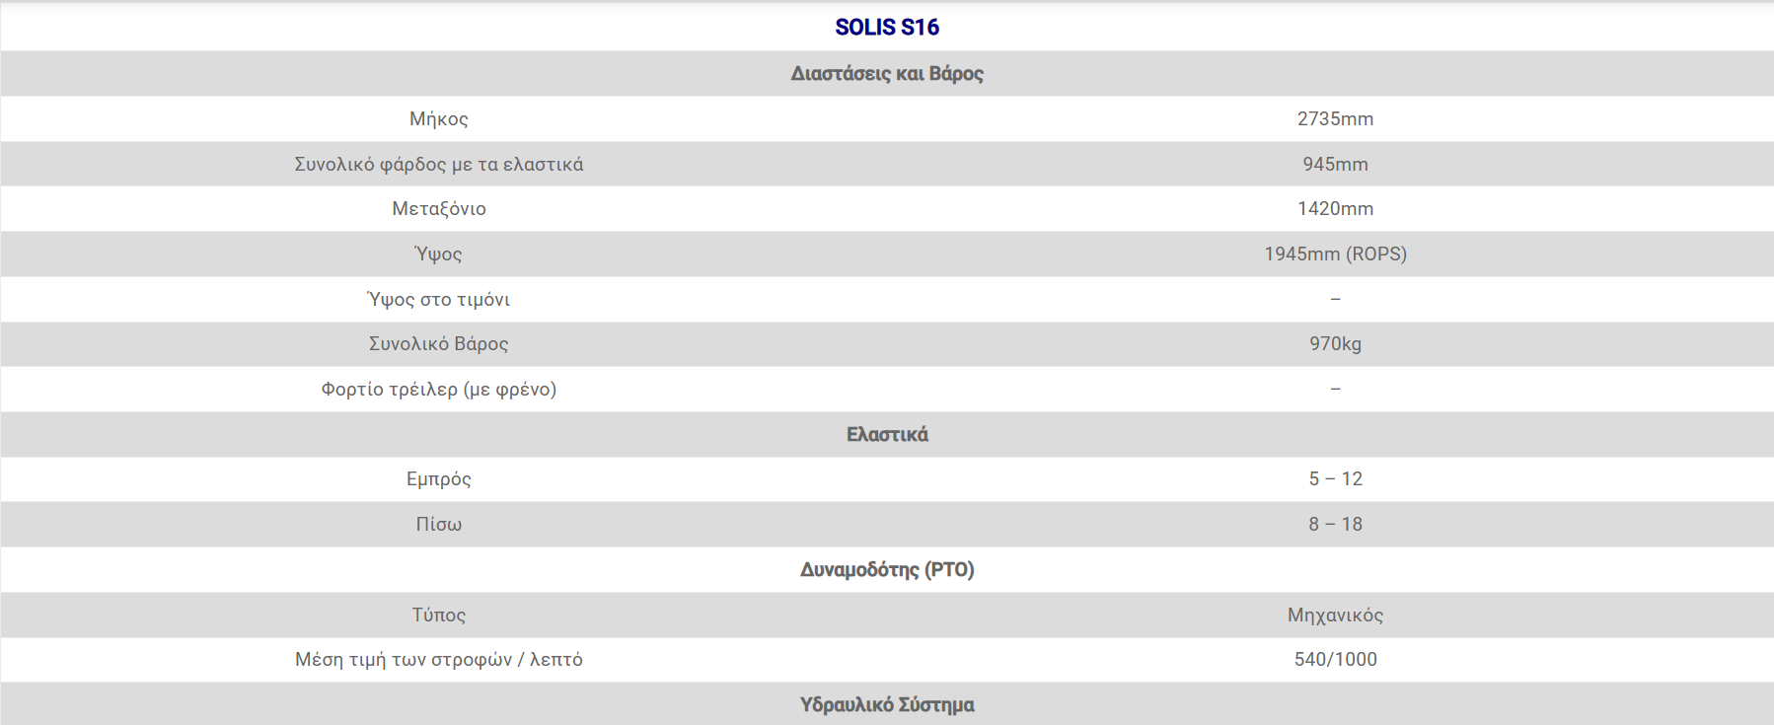Click the Δυναμοδότης (PTO) section header
The image size is (1774, 725).
pyautogui.click(x=886, y=570)
